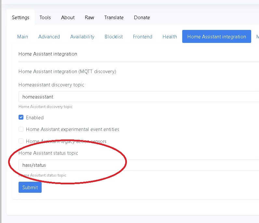Select the Main settings sub-tab
Screen dimensions: 259x223
tap(22, 37)
